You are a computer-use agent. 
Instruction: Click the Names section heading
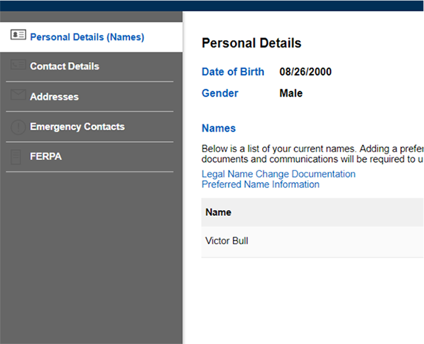tap(219, 129)
